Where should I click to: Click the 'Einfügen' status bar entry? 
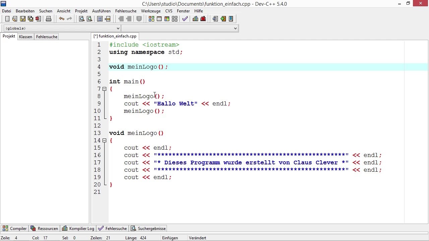click(170, 238)
